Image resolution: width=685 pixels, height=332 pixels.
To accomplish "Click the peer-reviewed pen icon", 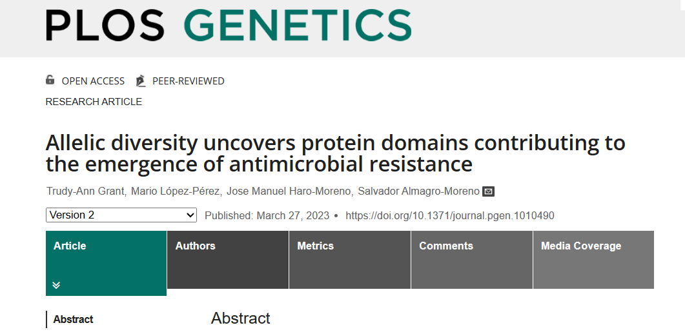I will [140, 81].
